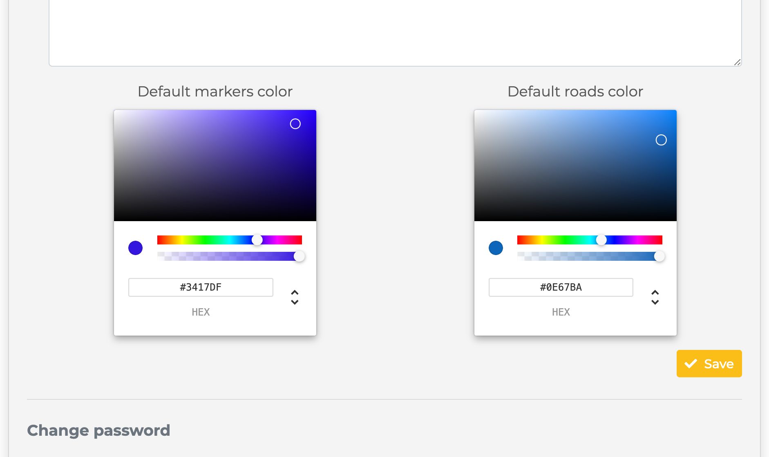Switch markers color format with the up arrow
Viewport: 769px width, 457px height.
tap(295, 292)
